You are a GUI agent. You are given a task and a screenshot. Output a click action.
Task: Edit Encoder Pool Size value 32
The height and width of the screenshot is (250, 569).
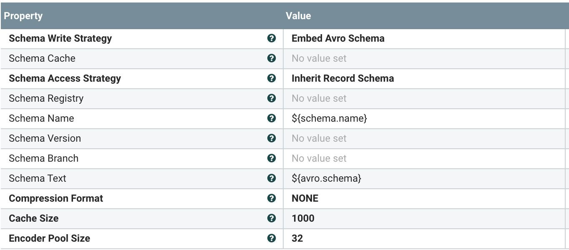(297, 238)
